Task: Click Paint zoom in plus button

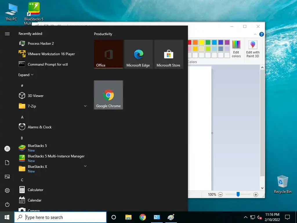Action: (x=256, y=194)
